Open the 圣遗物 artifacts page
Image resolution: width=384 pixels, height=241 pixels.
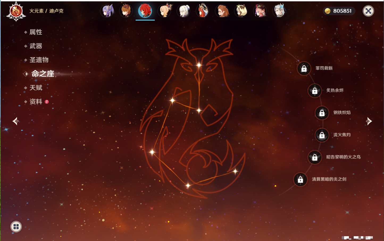39,60
